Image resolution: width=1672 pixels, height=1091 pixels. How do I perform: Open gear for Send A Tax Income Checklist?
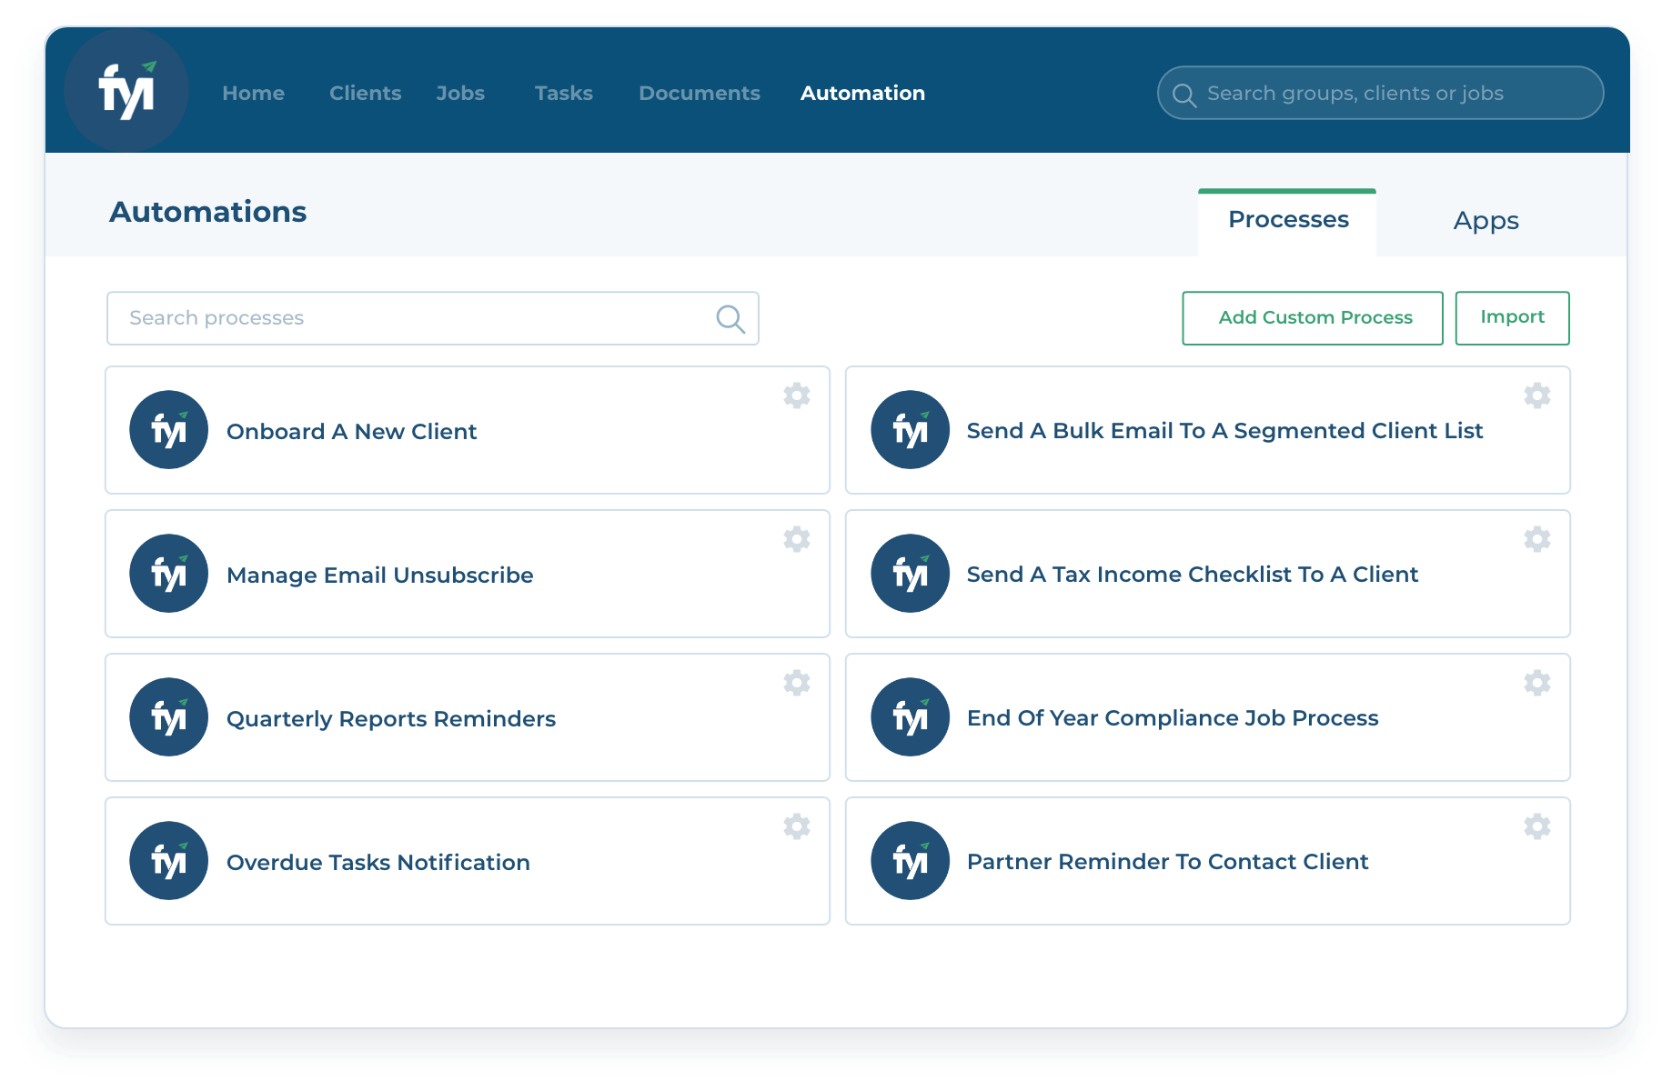(1537, 539)
